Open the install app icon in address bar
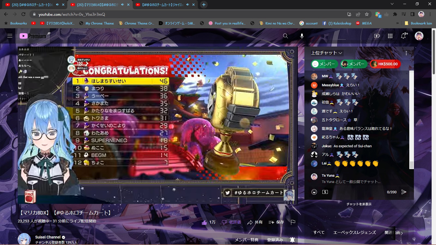Screen dimensions: 436x245 [x=349, y=14]
